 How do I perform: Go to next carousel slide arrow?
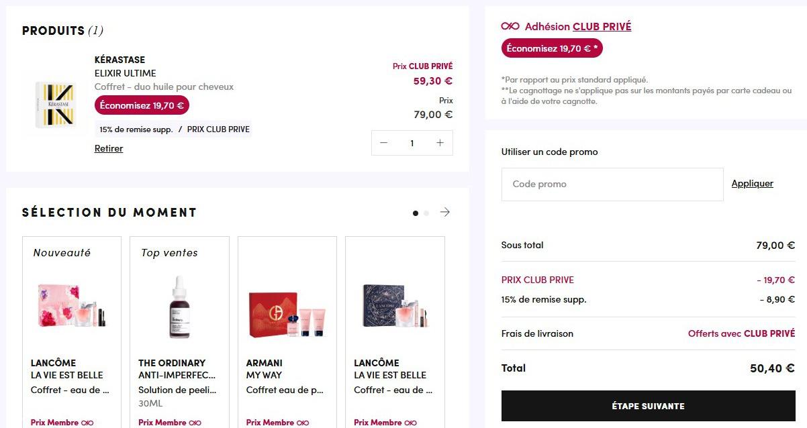tap(445, 212)
